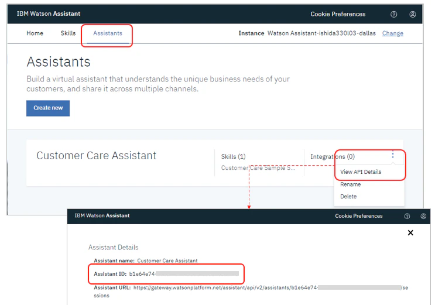Close the Assistant Details panel
The height and width of the screenshot is (305, 442).
click(410, 232)
